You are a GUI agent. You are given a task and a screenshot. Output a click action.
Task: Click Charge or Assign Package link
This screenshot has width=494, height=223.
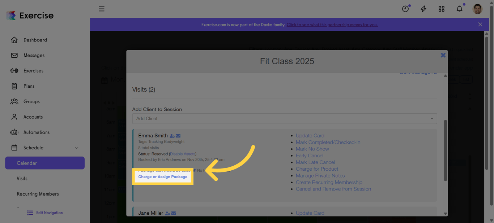(163, 177)
